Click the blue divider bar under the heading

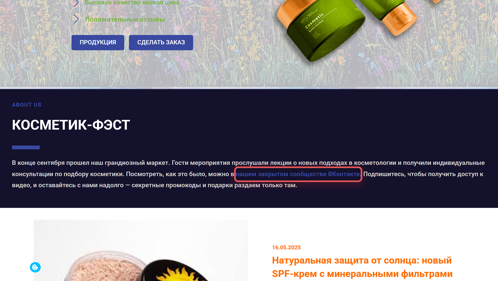tap(26, 147)
